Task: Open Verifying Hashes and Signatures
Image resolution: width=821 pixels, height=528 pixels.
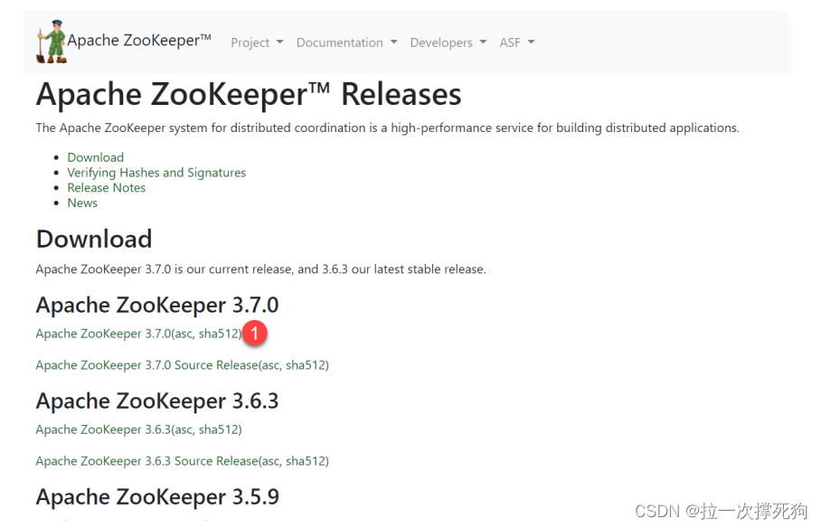Action: click(156, 172)
